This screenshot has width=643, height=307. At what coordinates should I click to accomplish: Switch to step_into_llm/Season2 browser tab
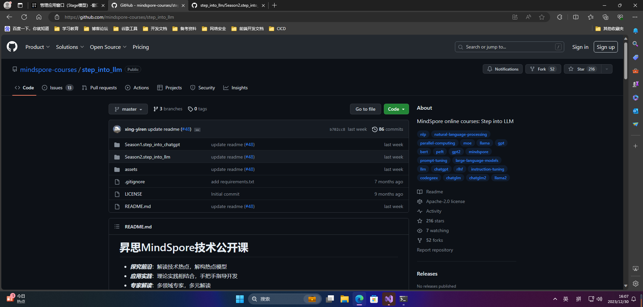(228, 5)
